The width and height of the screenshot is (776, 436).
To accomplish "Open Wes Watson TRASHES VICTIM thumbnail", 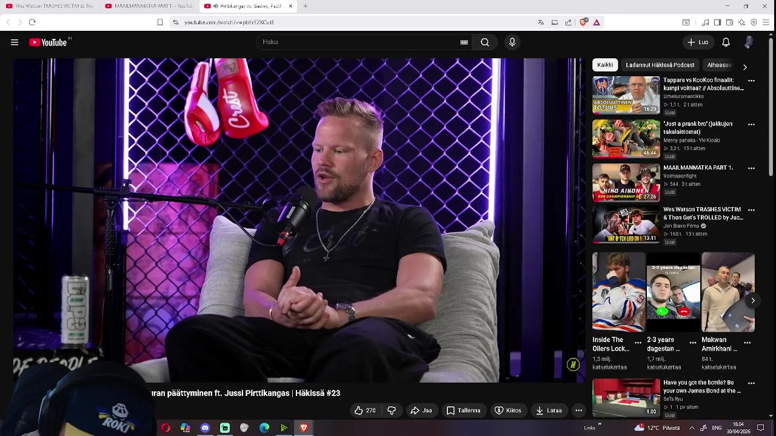I will click(626, 224).
